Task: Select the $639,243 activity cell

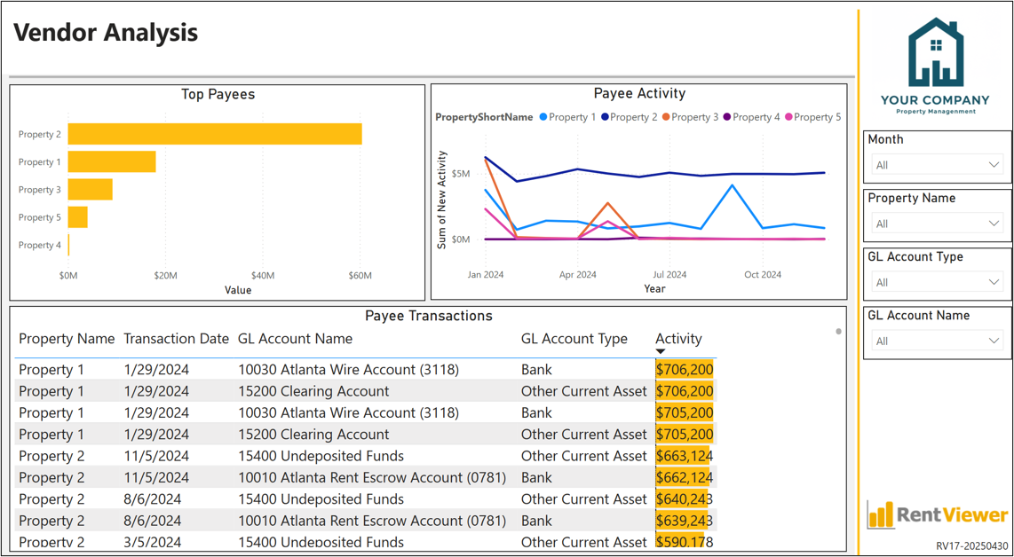Action: click(685, 521)
